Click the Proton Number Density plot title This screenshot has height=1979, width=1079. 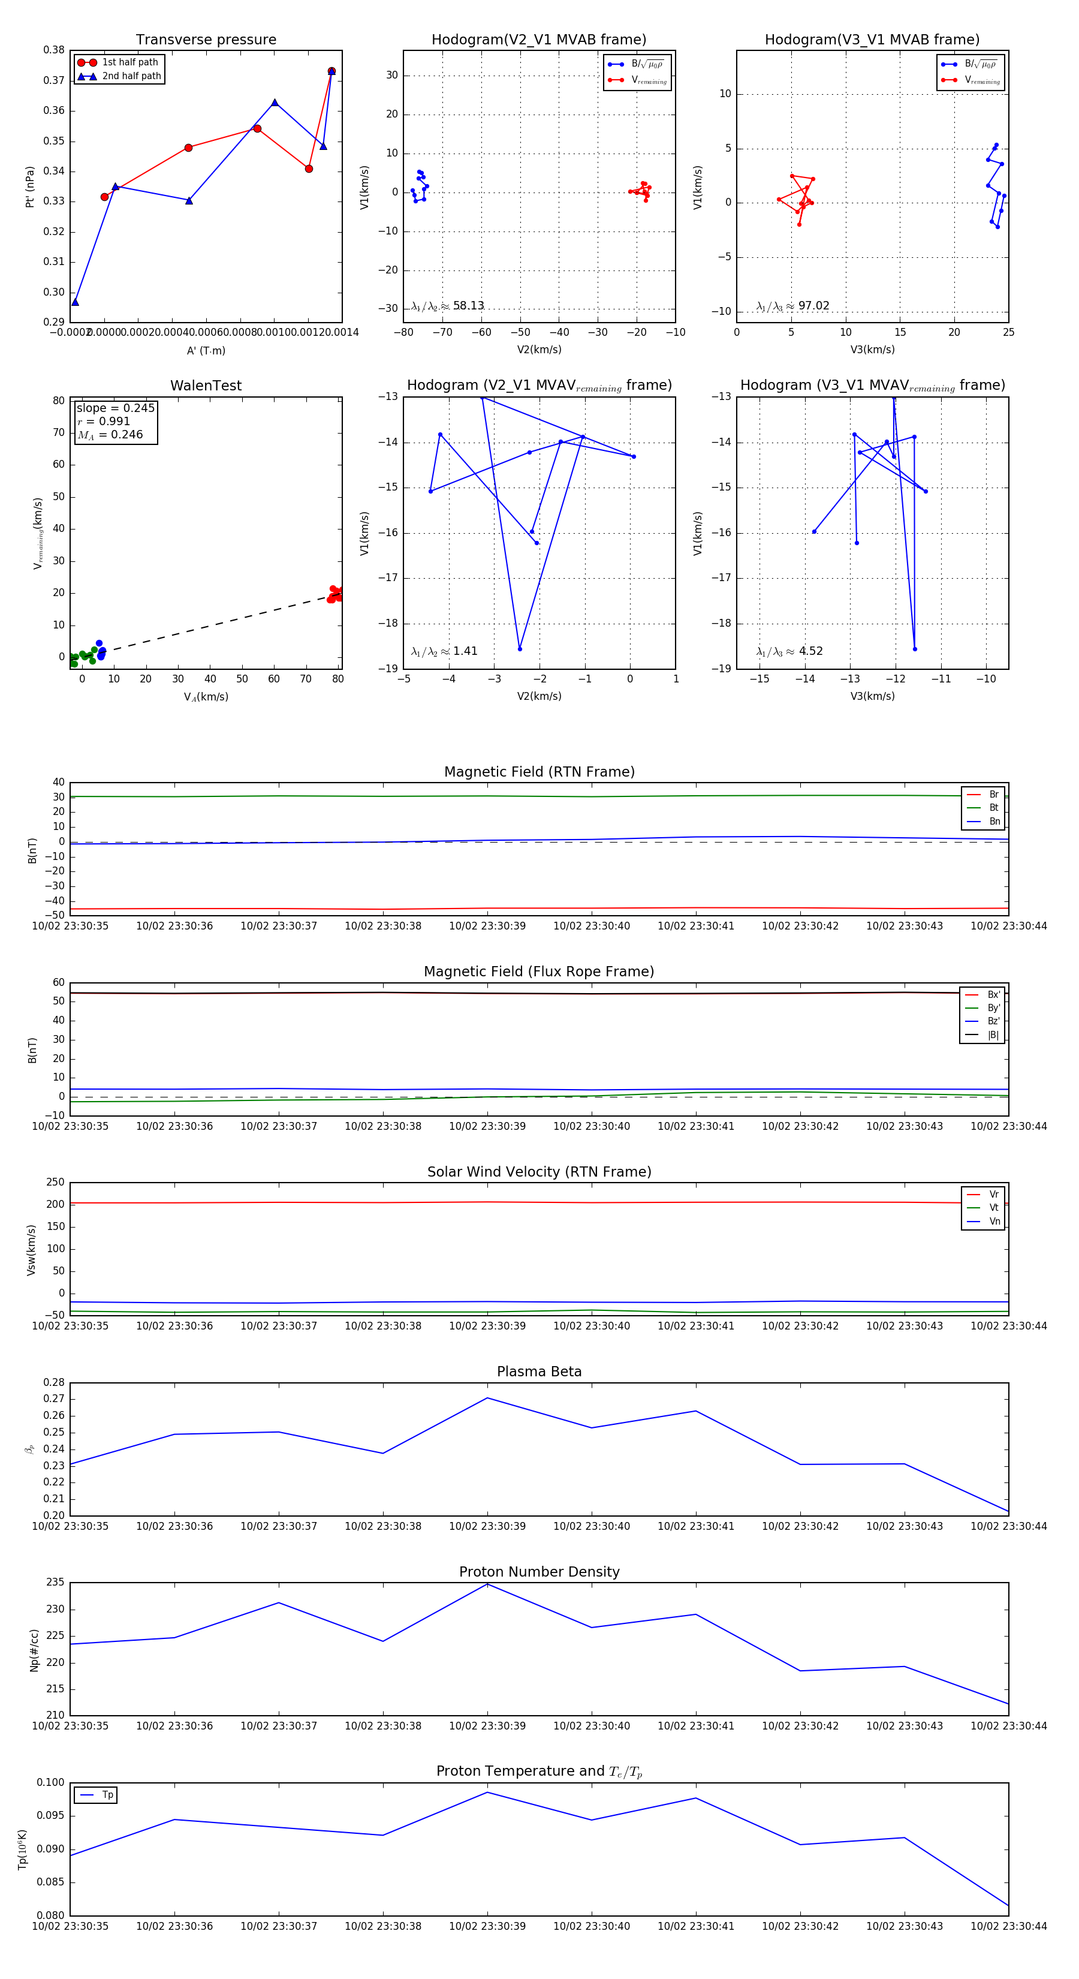coord(539,1572)
